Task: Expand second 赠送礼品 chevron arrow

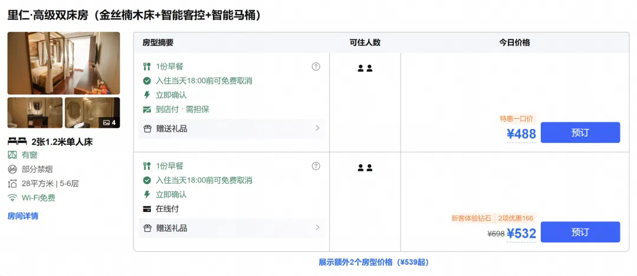Action: coord(317,227)
